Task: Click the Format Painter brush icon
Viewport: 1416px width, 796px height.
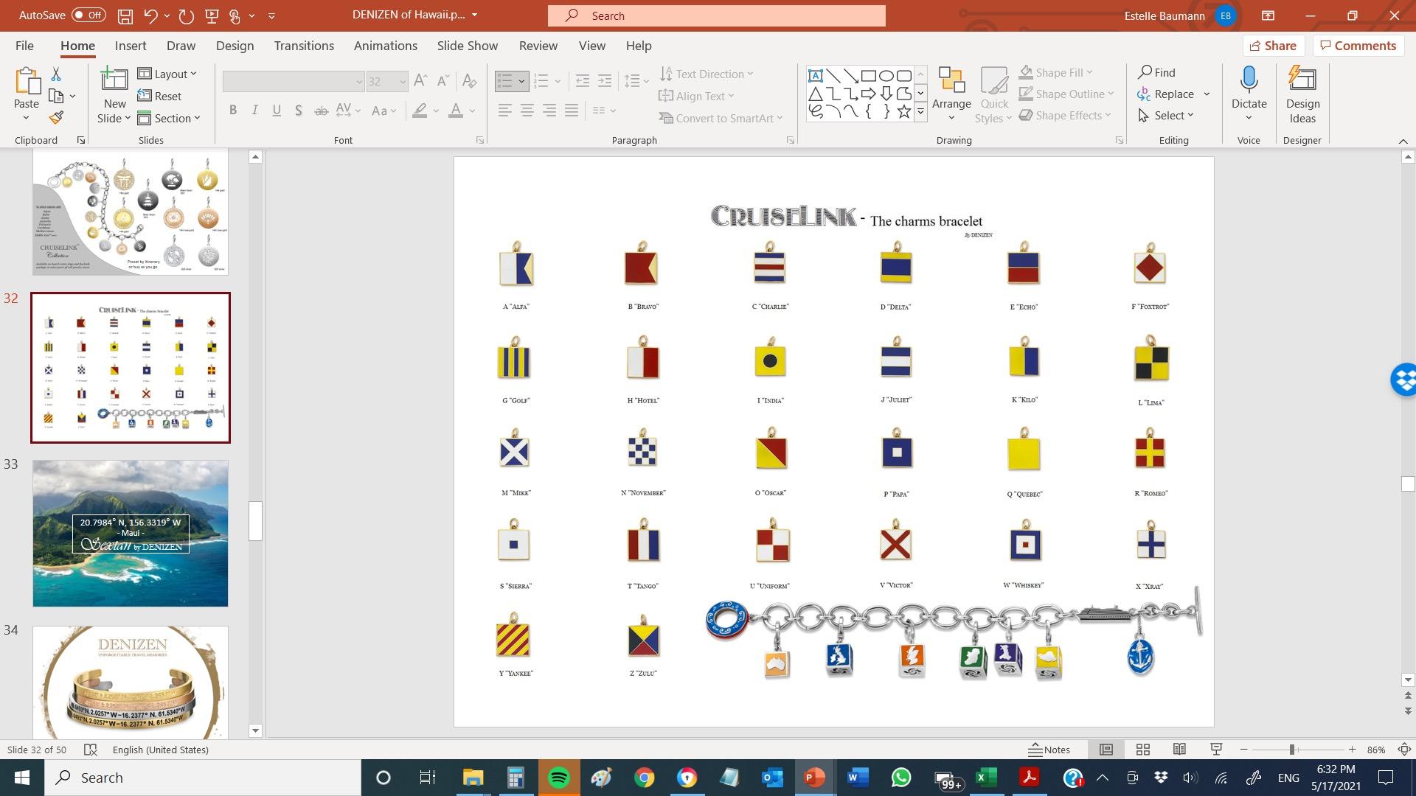Action: point(56,117)
